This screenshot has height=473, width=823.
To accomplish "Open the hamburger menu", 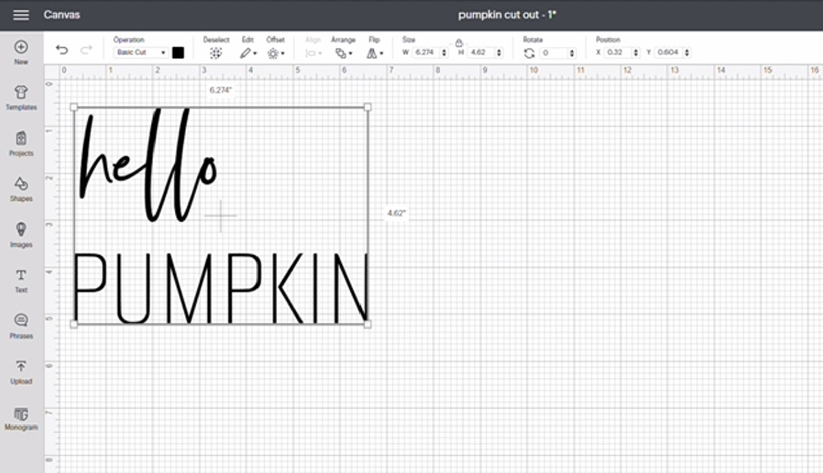I will pyautogui.click(x=21, y=14).
